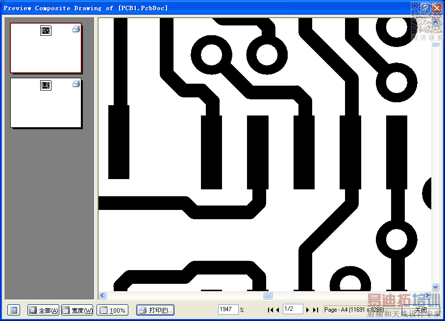
Task: Close the preview window
Action: click(437, 8)
